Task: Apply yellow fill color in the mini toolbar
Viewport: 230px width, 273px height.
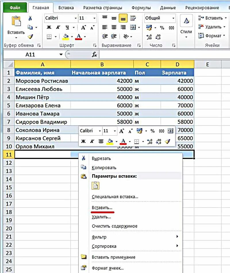Action: (110, 141)
